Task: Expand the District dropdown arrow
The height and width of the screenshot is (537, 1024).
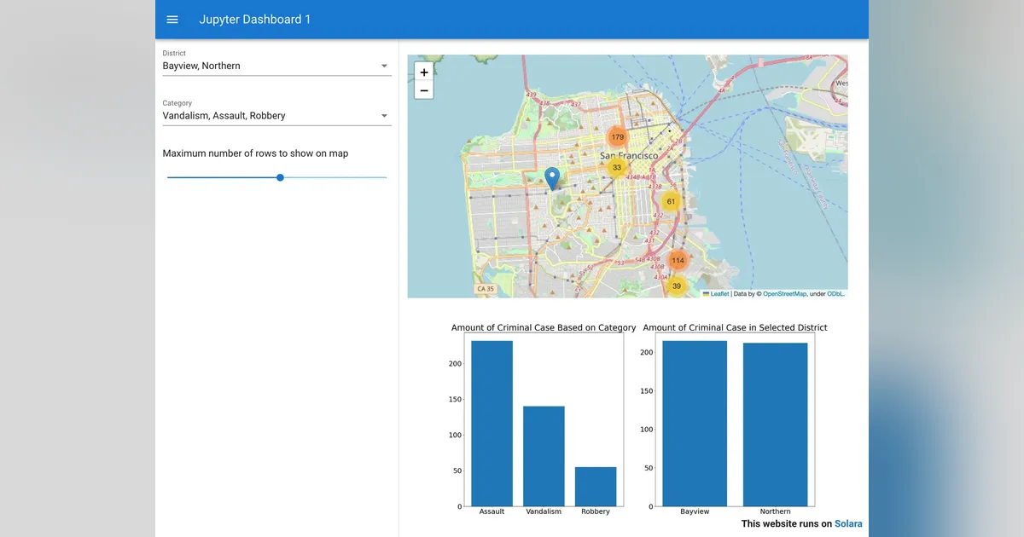Action: coord(384,66)
